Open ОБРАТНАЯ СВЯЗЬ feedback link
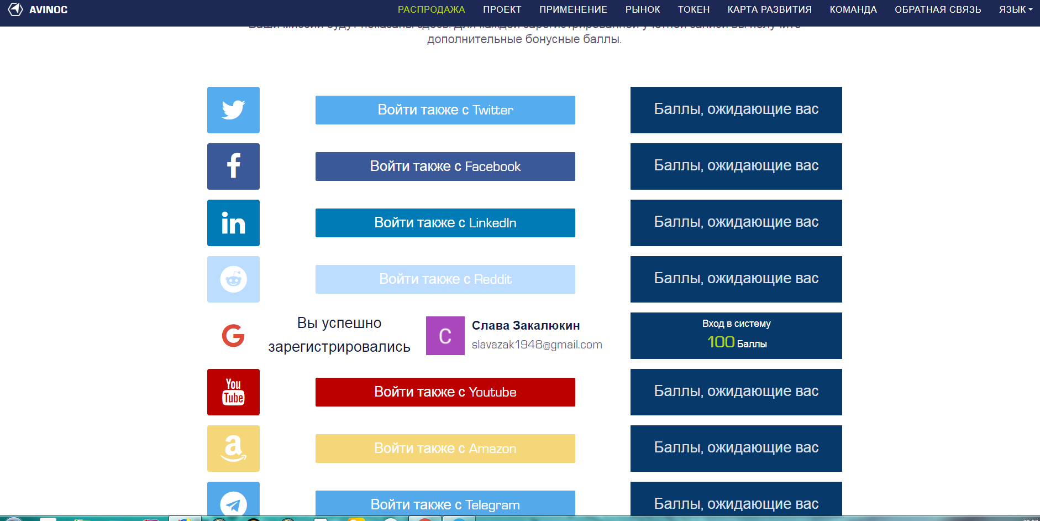This screenshot has height=521, width=1040. click(938, 9)
